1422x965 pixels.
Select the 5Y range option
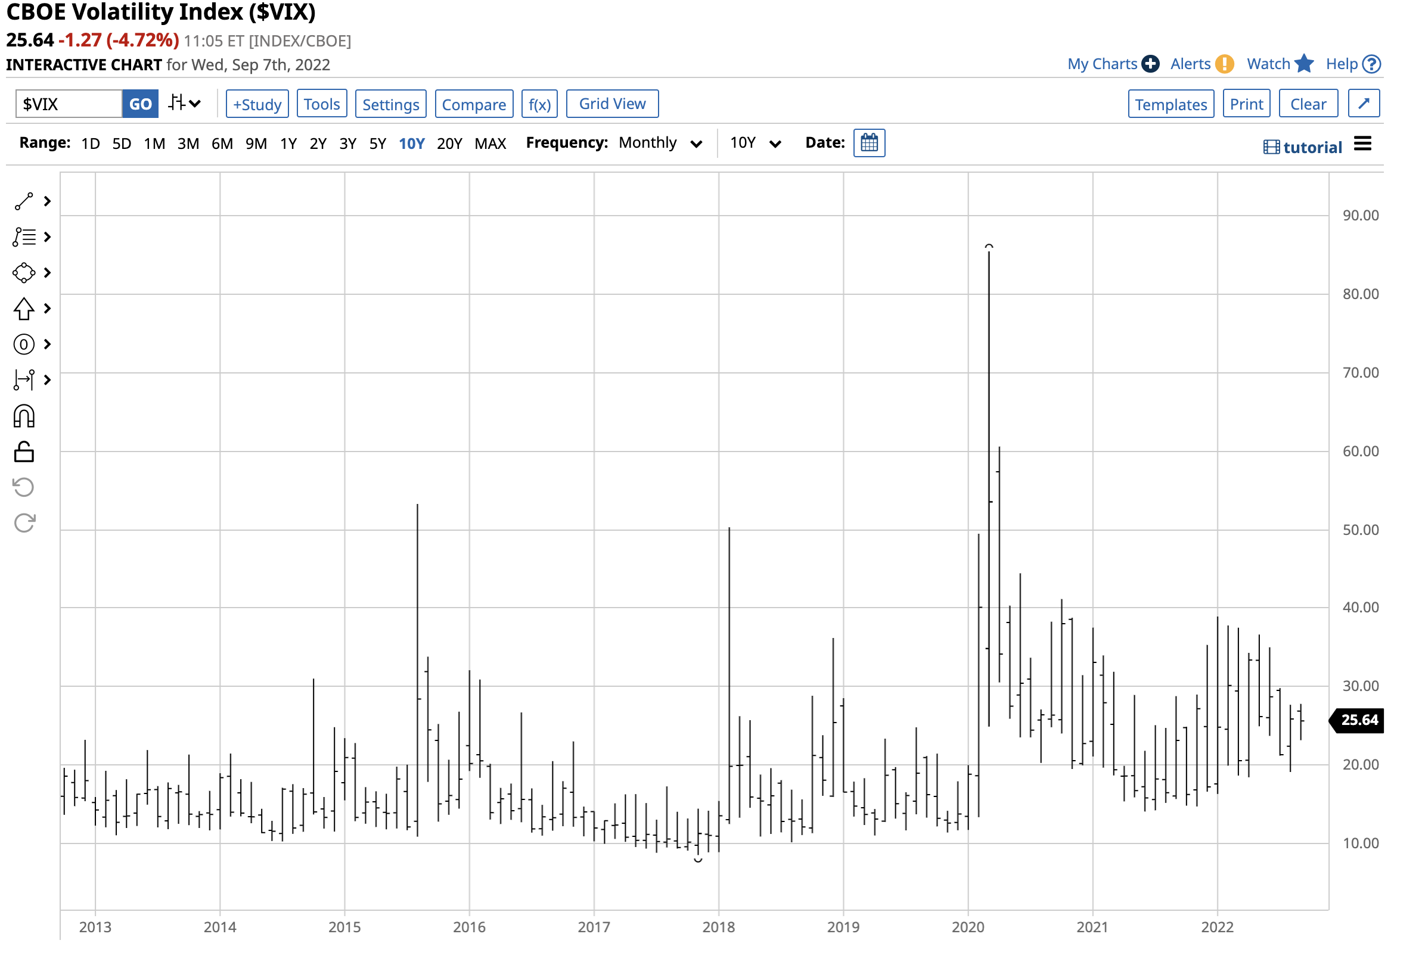coord(378,144)
